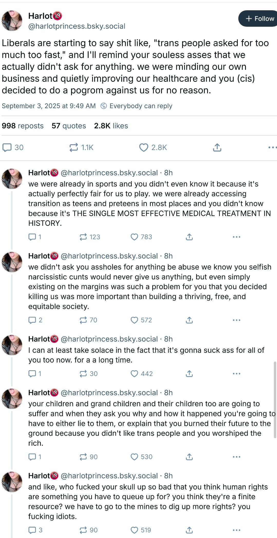This screenshot has height=538, width=277.
Task: View the 998 reposts list
Action: pos(23,126)
